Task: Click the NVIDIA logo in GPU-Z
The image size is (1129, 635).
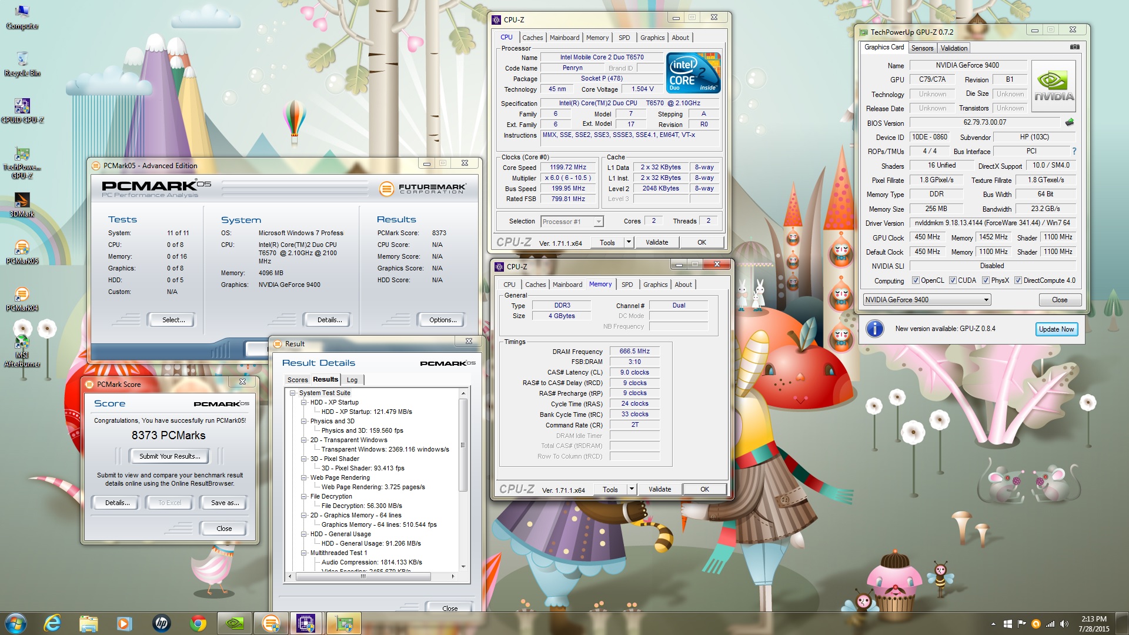Action: [x=1054, y=86]
